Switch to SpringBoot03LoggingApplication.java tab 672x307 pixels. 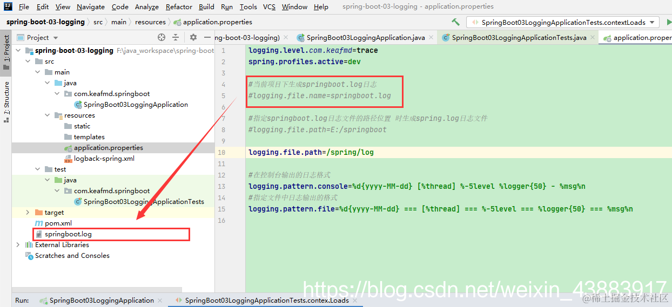coord(365,38)
